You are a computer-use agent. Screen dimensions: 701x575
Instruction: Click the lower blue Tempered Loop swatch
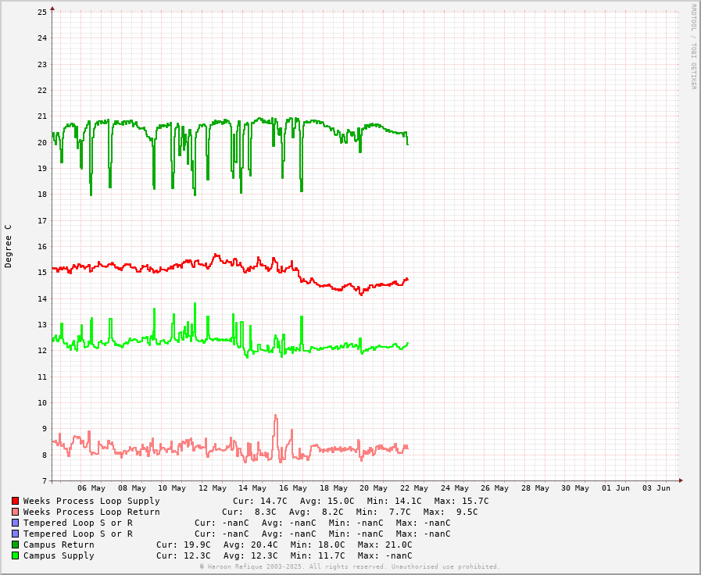(15, 534)
